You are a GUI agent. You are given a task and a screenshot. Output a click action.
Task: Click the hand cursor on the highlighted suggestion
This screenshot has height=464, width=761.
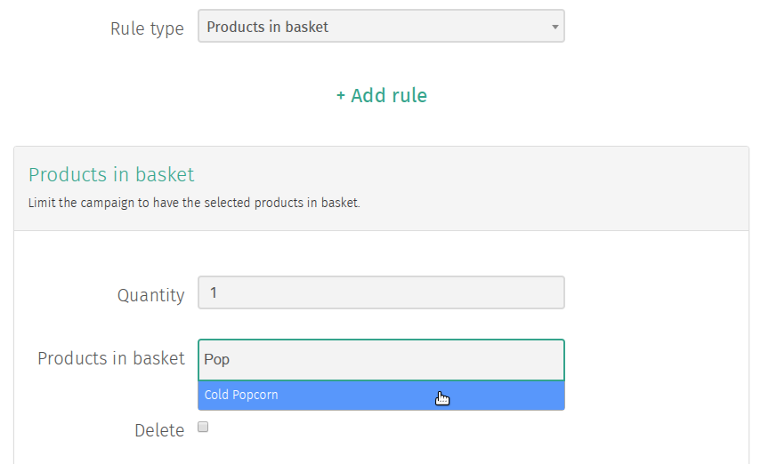coord(442,398)
